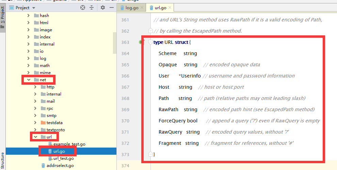Expand the math folder
337x170 pixels.
click(x=28, y=66)
